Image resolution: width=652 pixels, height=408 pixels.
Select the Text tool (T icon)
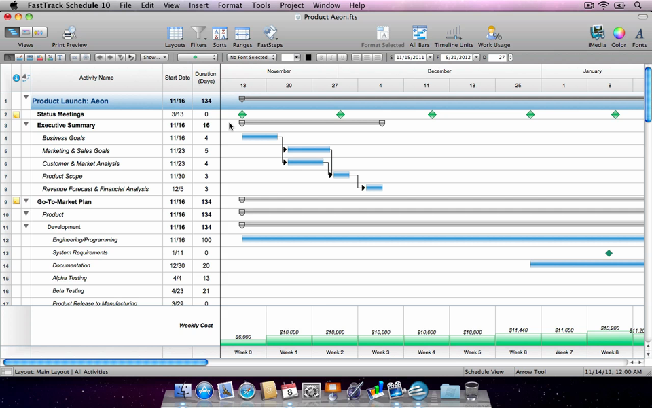coord(60,57)
